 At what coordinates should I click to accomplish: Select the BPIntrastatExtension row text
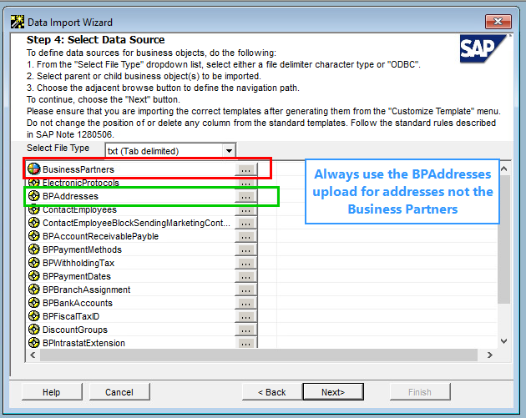(x=83, y=343)
